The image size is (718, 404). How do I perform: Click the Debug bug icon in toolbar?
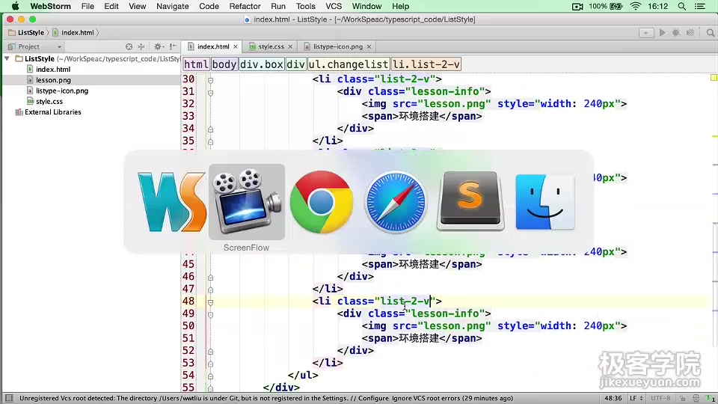pyautogui.click(x=676, y=32)
